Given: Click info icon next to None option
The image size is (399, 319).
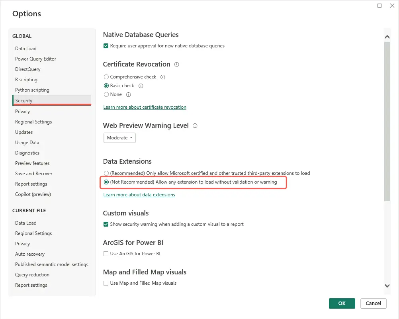Looking at the screenshot, I should (129, 95).
